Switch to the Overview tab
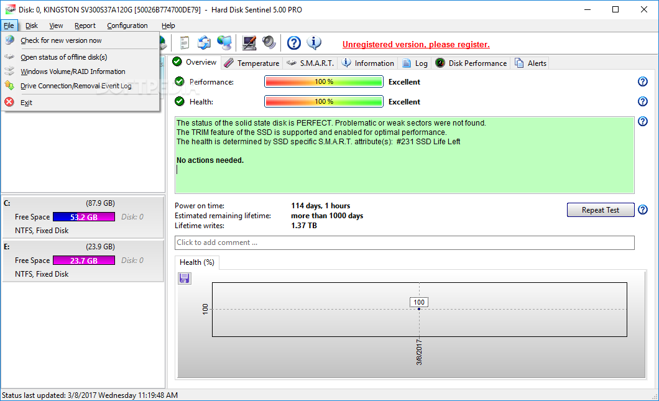Viewport: 659px width, 401px height. (x=195, y=62)
